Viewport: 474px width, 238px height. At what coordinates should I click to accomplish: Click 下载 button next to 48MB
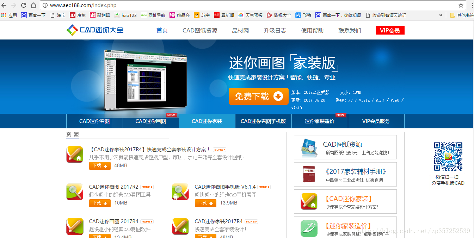100,166
